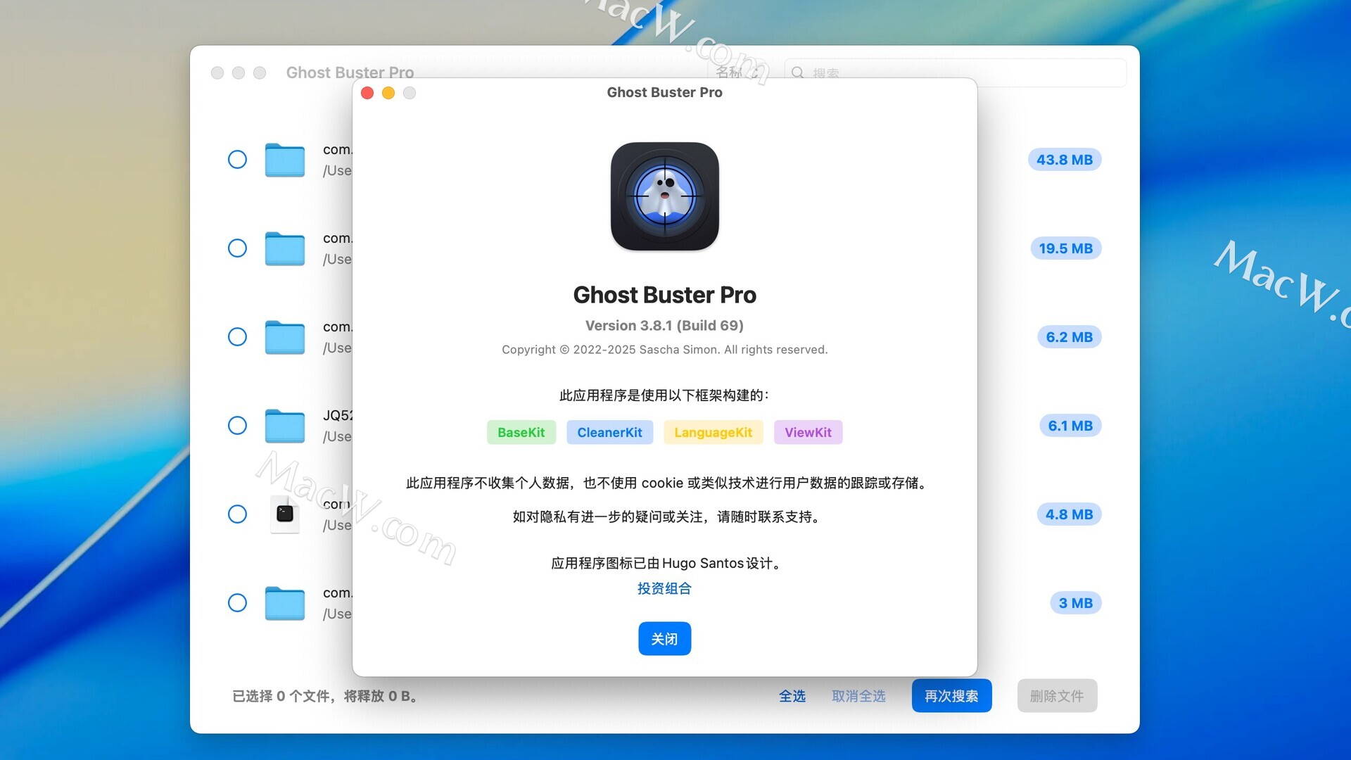
Task: Click the folder icon in the 19.5 MB row
Action: pos(284,248)
